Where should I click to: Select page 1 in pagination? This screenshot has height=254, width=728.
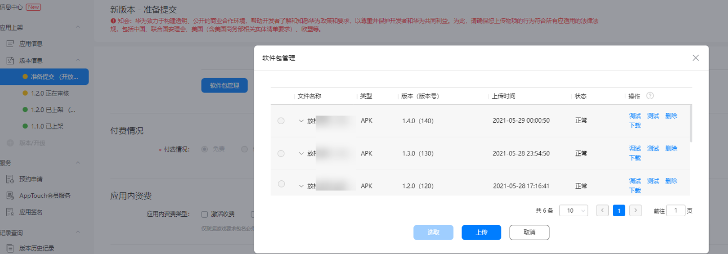click(x=619, y=211)
